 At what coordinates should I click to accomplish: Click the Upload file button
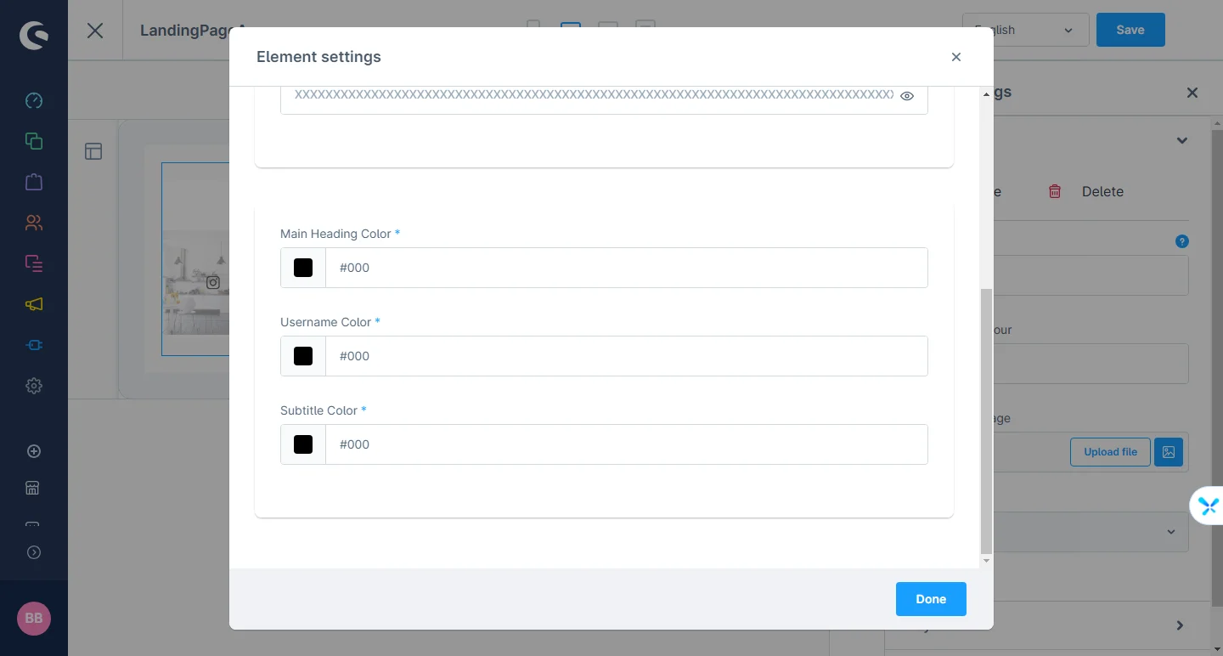[x=1109, y=452]
